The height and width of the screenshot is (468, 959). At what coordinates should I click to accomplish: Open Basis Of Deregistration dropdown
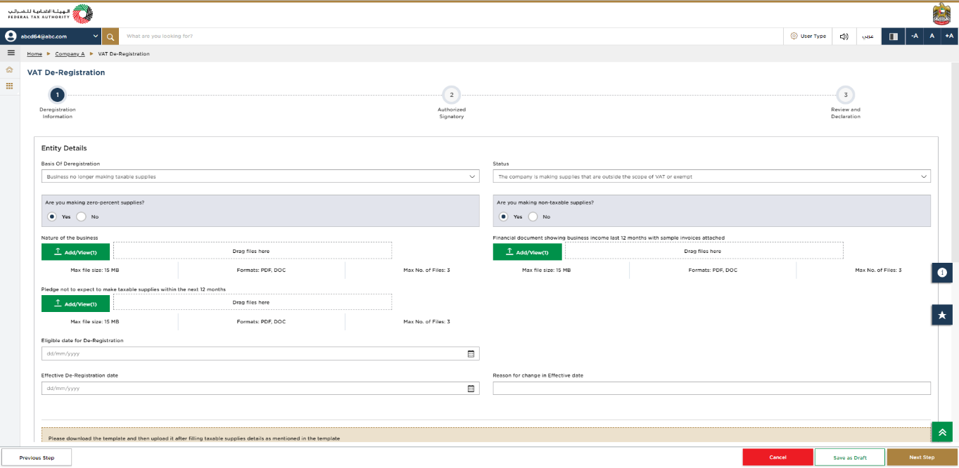point(260,176)
